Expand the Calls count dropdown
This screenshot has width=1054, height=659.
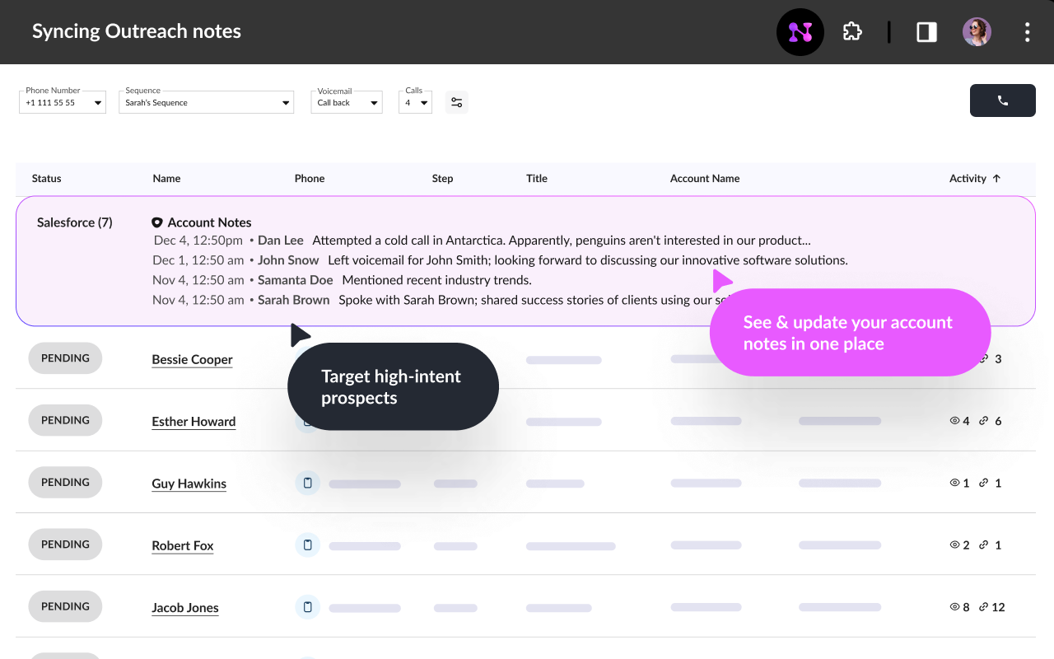pos(416,102)
